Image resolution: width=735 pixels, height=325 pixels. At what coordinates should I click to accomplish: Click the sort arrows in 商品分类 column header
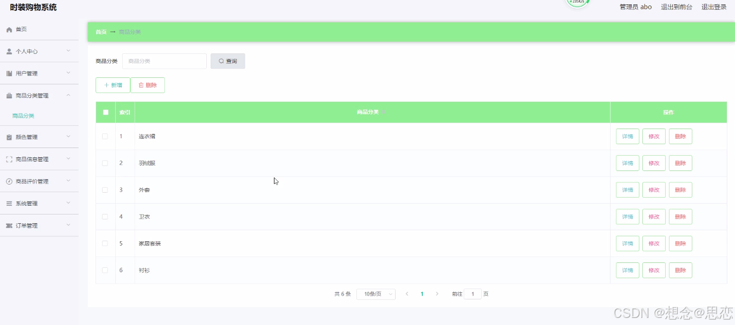[383, 112]
